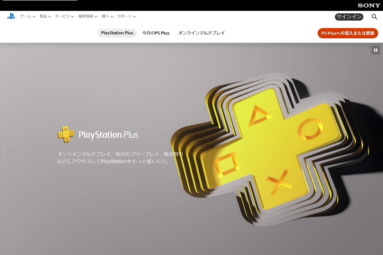Click PS Plusへの加入または更新 button
Screen dimensions: 383x255
[x=348, y=33]
